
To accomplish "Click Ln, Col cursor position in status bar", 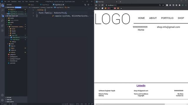I will click(x=65, y=104).
